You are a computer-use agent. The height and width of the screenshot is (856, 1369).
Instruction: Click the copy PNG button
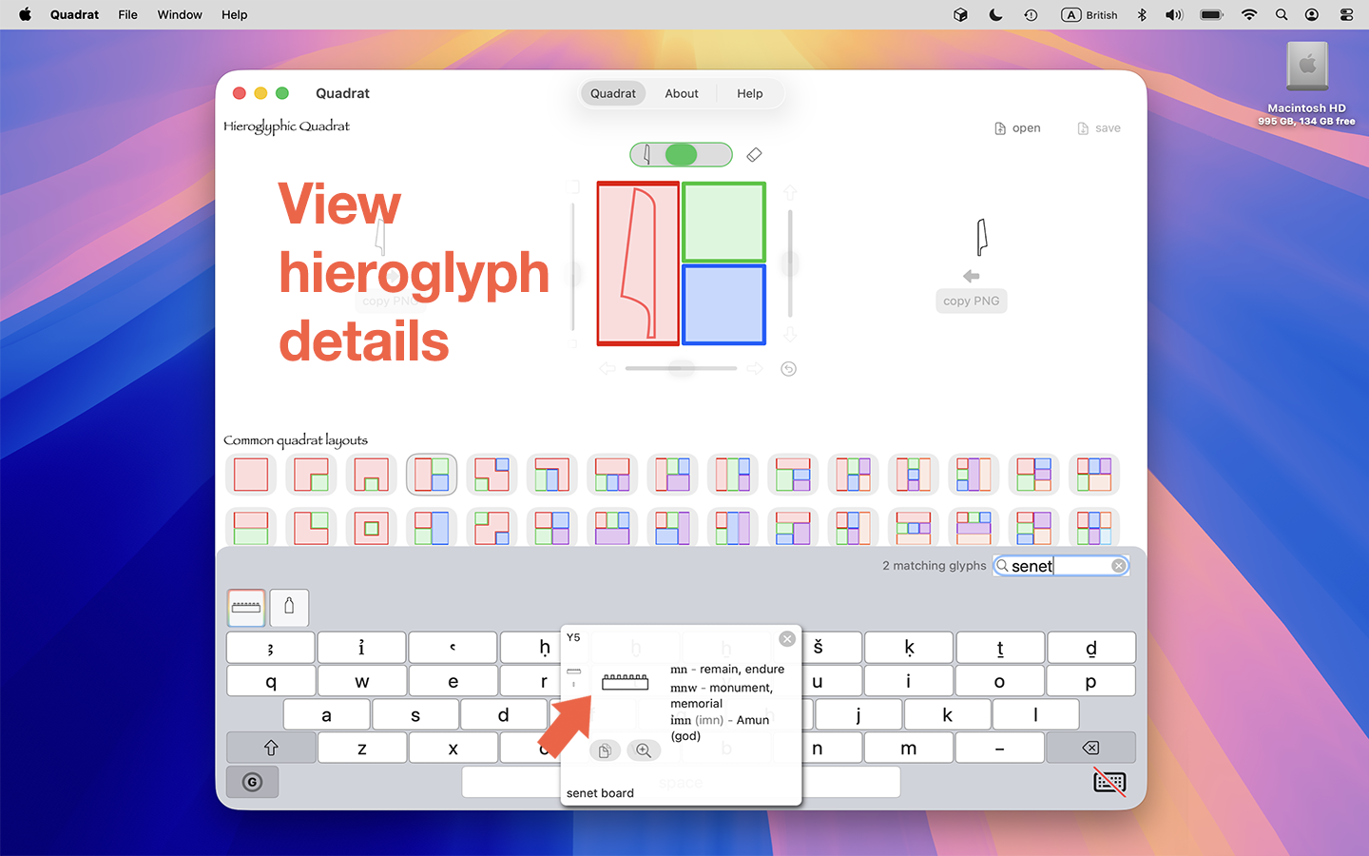click(971, 301)
